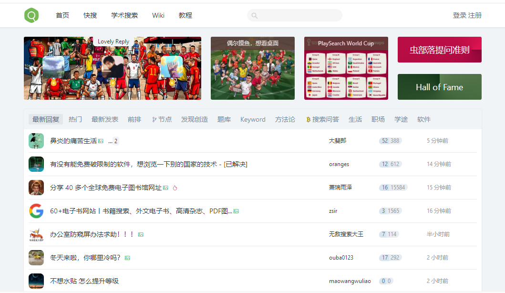Open user profile ouba0123
This screenshot has height=293, width=505.
pos(341,258)
